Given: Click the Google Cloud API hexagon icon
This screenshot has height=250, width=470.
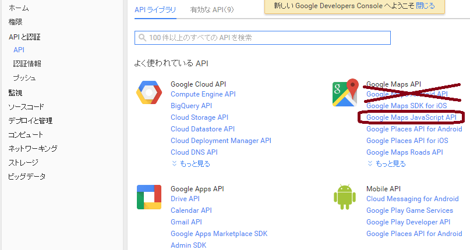Looking at the screenshot, I should (x=149, y=92).
